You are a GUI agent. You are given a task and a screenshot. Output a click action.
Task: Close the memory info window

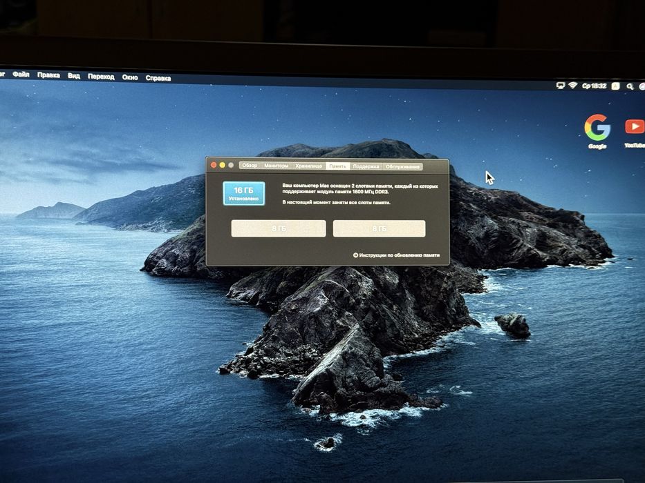214,165
